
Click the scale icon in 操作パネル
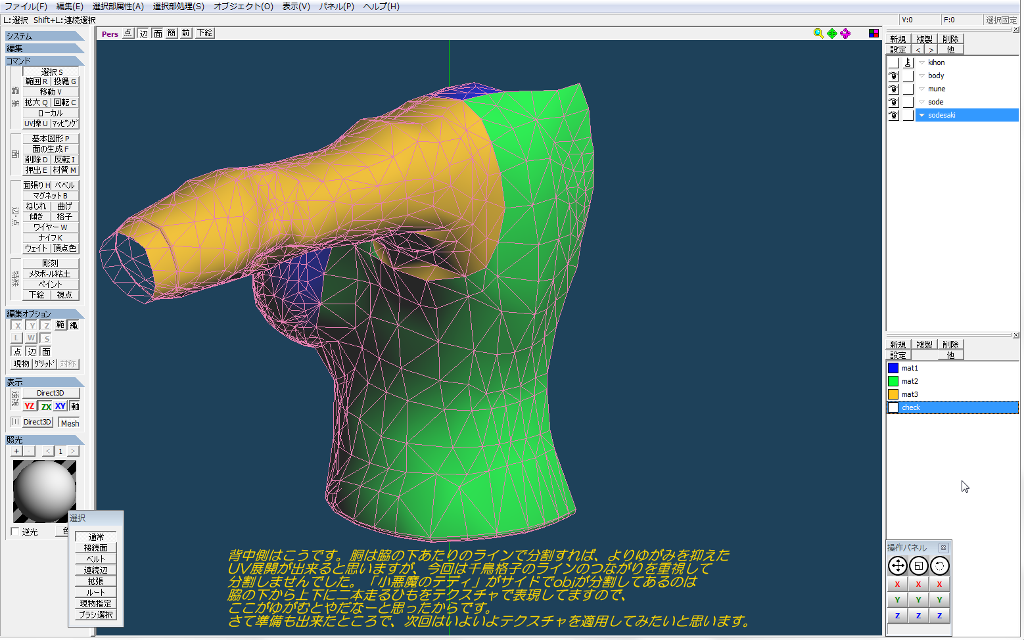tap(918, 566)
